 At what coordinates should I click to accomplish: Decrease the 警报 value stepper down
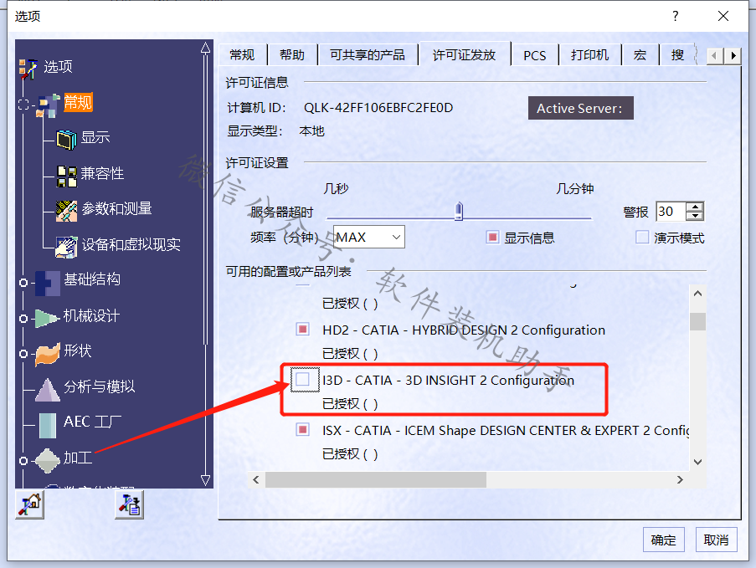click(x=695, y=216)
